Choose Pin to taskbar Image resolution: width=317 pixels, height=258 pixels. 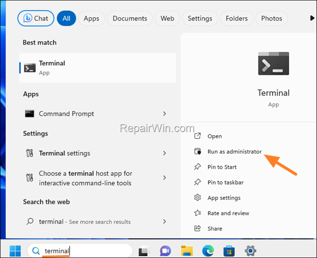(225, 182)
